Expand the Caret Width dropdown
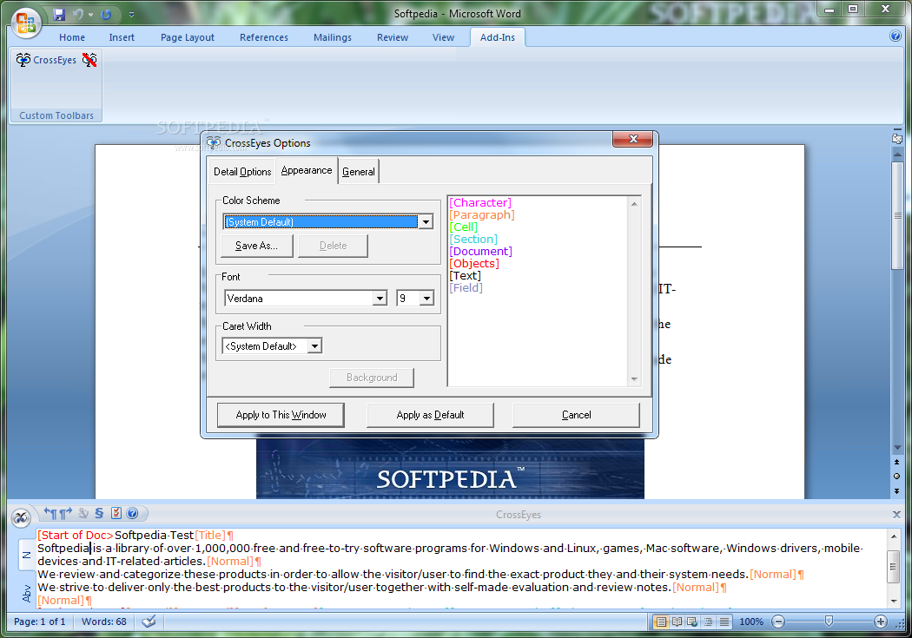912x638 pixels. [314, 346]
